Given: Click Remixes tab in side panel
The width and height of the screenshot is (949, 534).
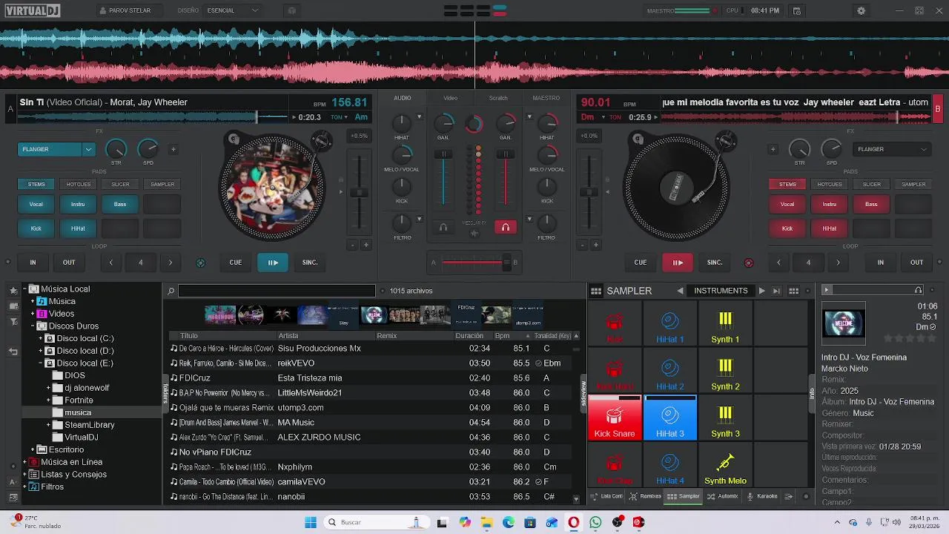Looking at the screenshot, I should 645,496.
